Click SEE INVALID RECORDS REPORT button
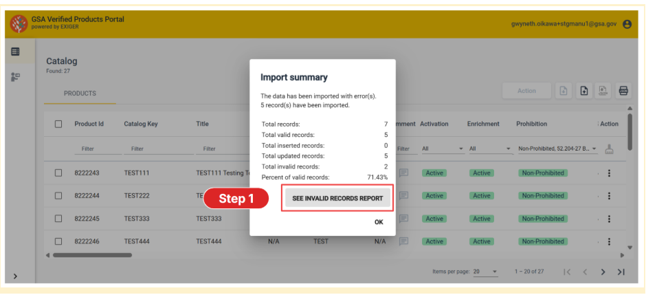The image size is (646, 295). point(337,198)
